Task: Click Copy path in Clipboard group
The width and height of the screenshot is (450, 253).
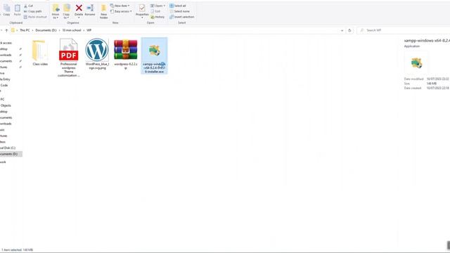Action: click(33, 11)
